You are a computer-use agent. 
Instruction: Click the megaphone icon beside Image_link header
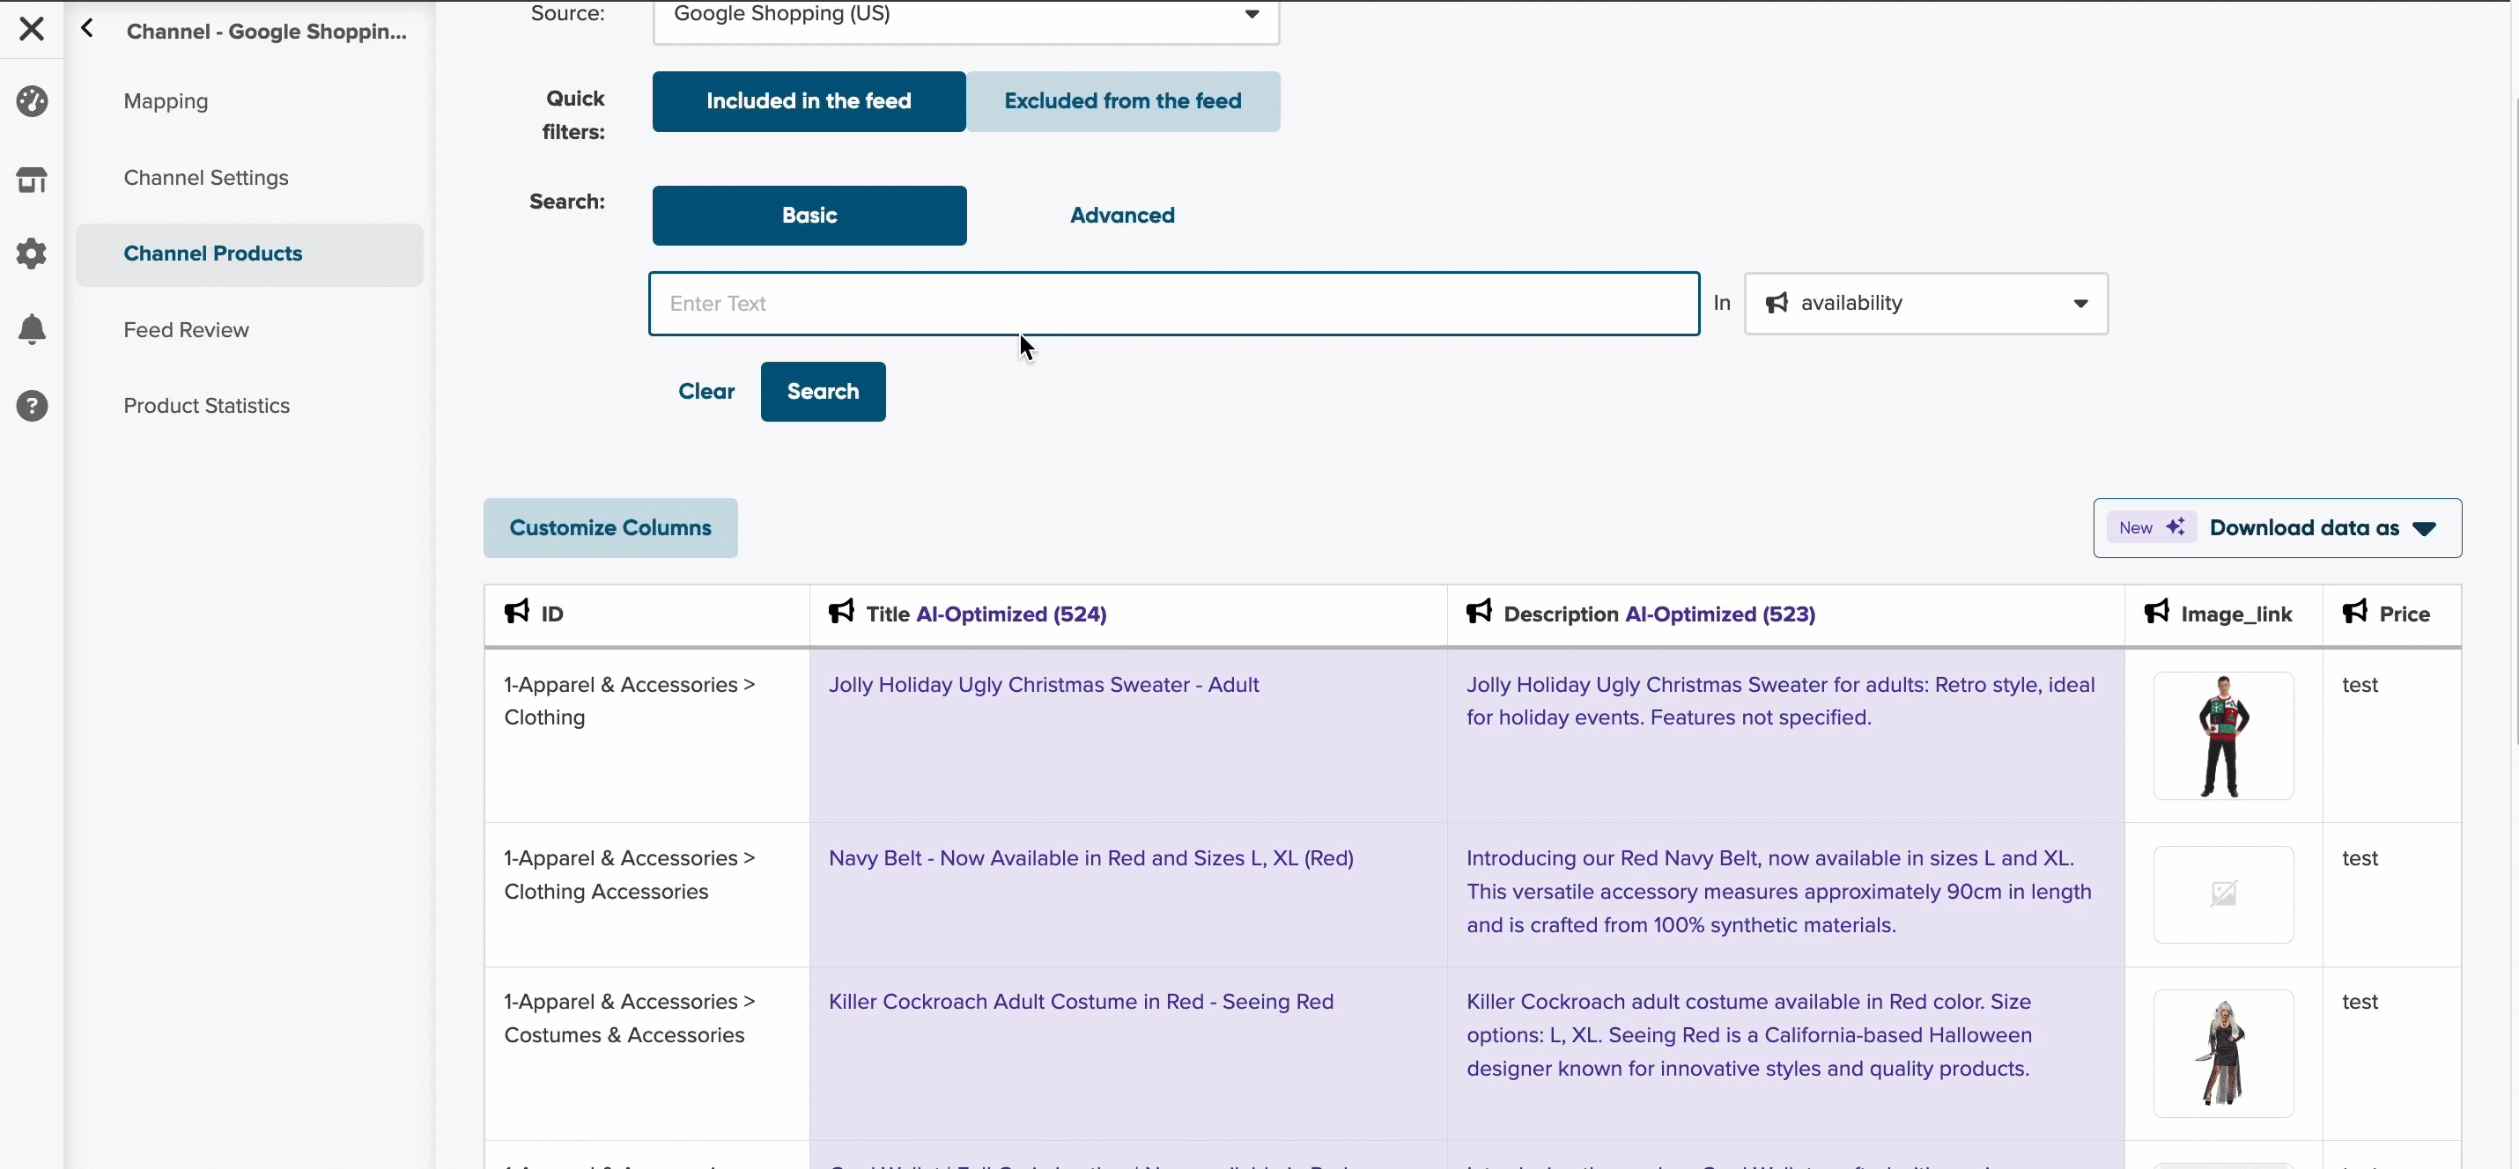[x=2156, y=612]
